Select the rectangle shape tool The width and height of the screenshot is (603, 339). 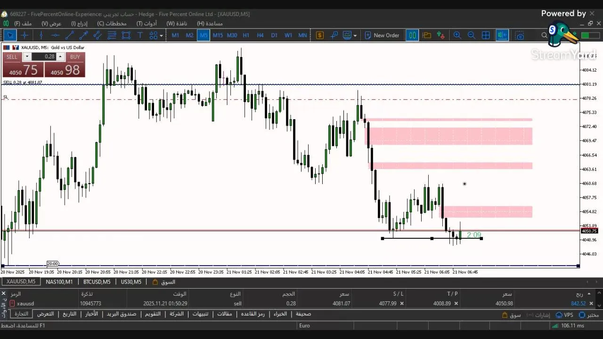pos(126,35)
